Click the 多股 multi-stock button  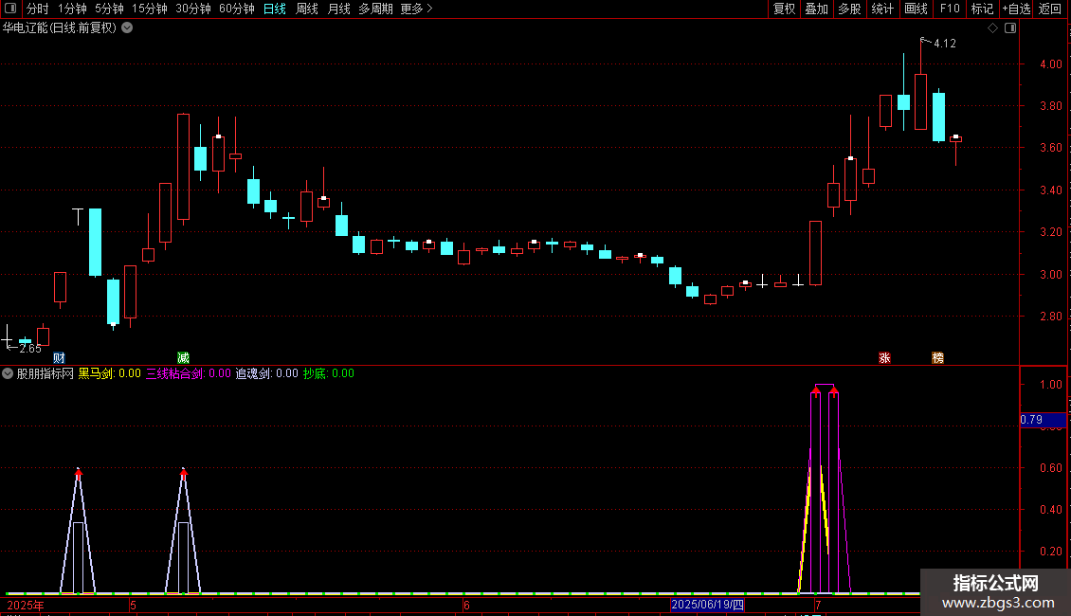[850, 9]
